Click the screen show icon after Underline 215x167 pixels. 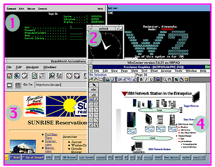point(158,80)
